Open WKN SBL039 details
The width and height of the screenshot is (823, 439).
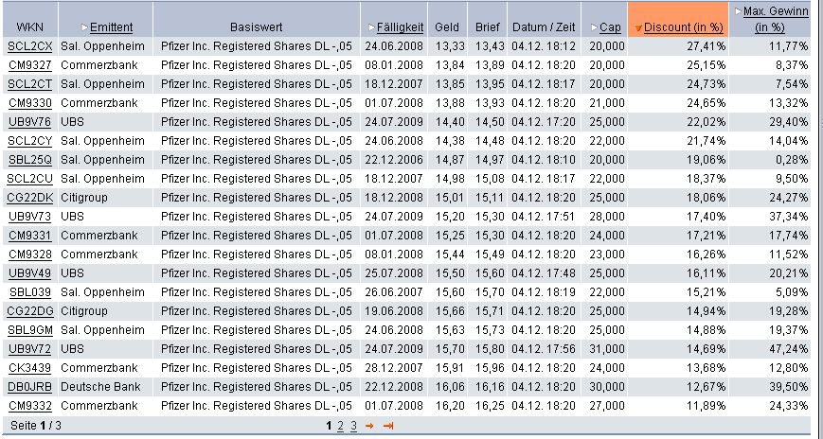click(30, 291)
